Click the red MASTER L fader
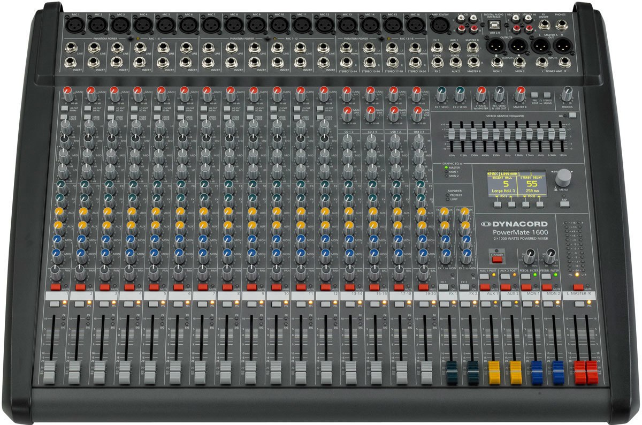 pyautogui.click(x=579, y=371)
